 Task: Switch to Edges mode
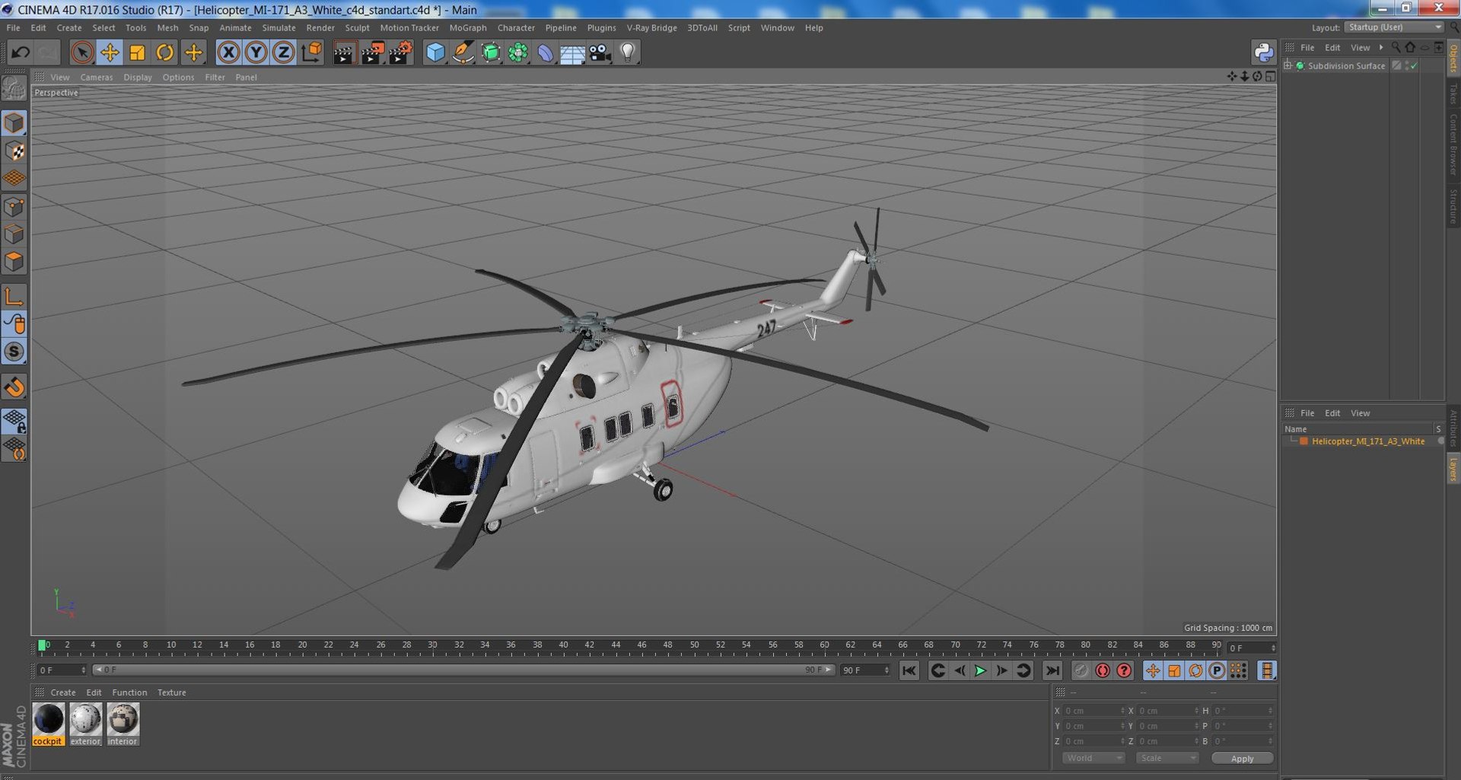coord(14,234)
